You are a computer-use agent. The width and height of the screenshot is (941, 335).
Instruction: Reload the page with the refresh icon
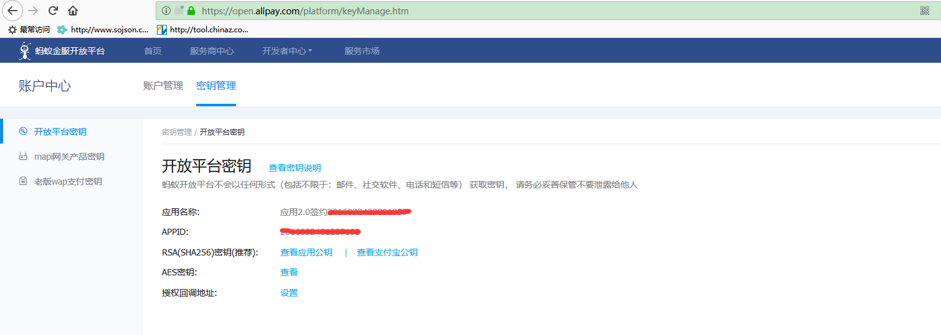pyautogui.click(x=53, y=10)
